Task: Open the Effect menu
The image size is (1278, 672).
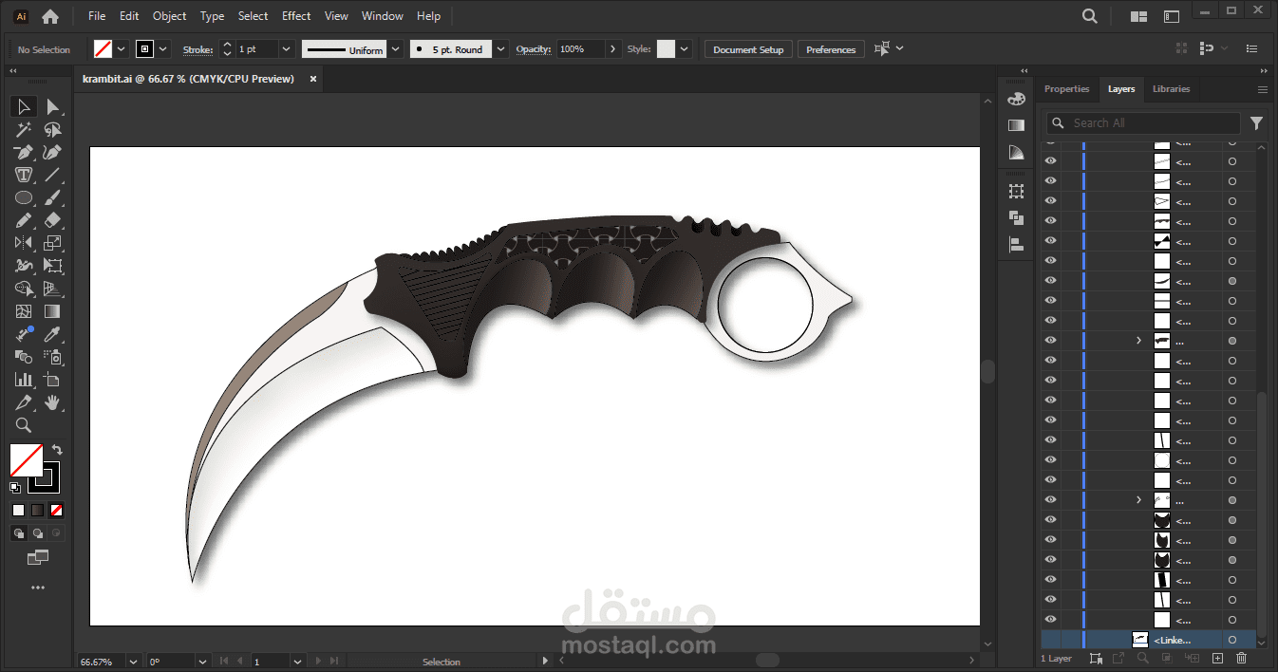Action: [296, 16]
